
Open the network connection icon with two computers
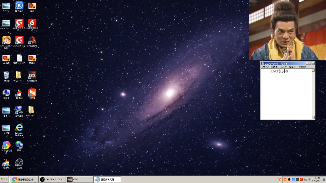tap(19, 110)
